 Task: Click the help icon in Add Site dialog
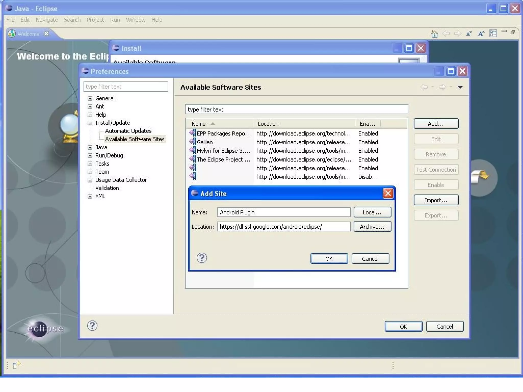click(202, 258)
